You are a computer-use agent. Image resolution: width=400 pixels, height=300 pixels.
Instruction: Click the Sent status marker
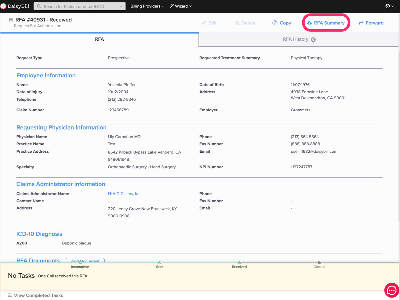pyautogui.click(x=160, y=263)
